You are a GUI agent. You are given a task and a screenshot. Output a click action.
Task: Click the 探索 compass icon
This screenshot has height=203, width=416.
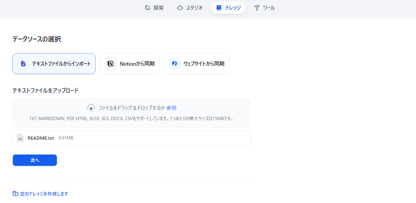pos(147,8)
